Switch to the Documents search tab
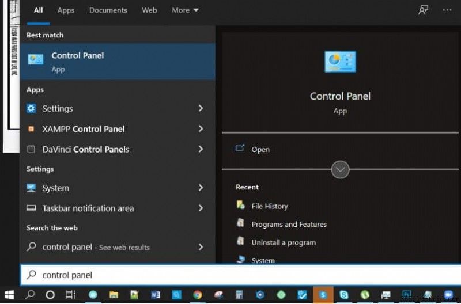The height and width of the screenshot is (304, 461). pos(108,10)
